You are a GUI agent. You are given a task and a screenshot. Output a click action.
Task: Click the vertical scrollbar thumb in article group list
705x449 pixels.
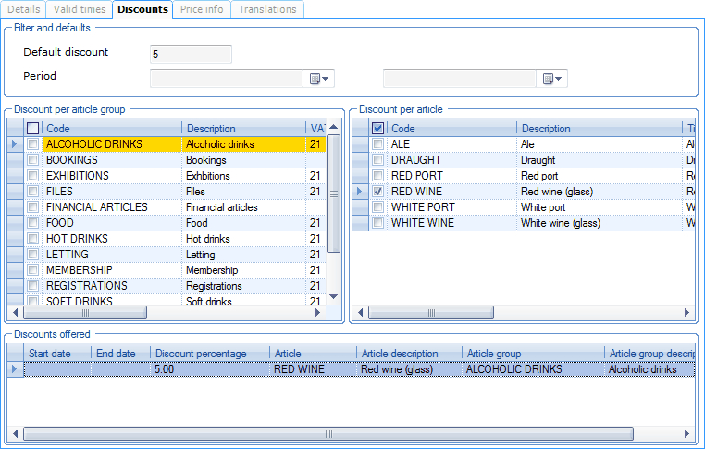point(335,193)
